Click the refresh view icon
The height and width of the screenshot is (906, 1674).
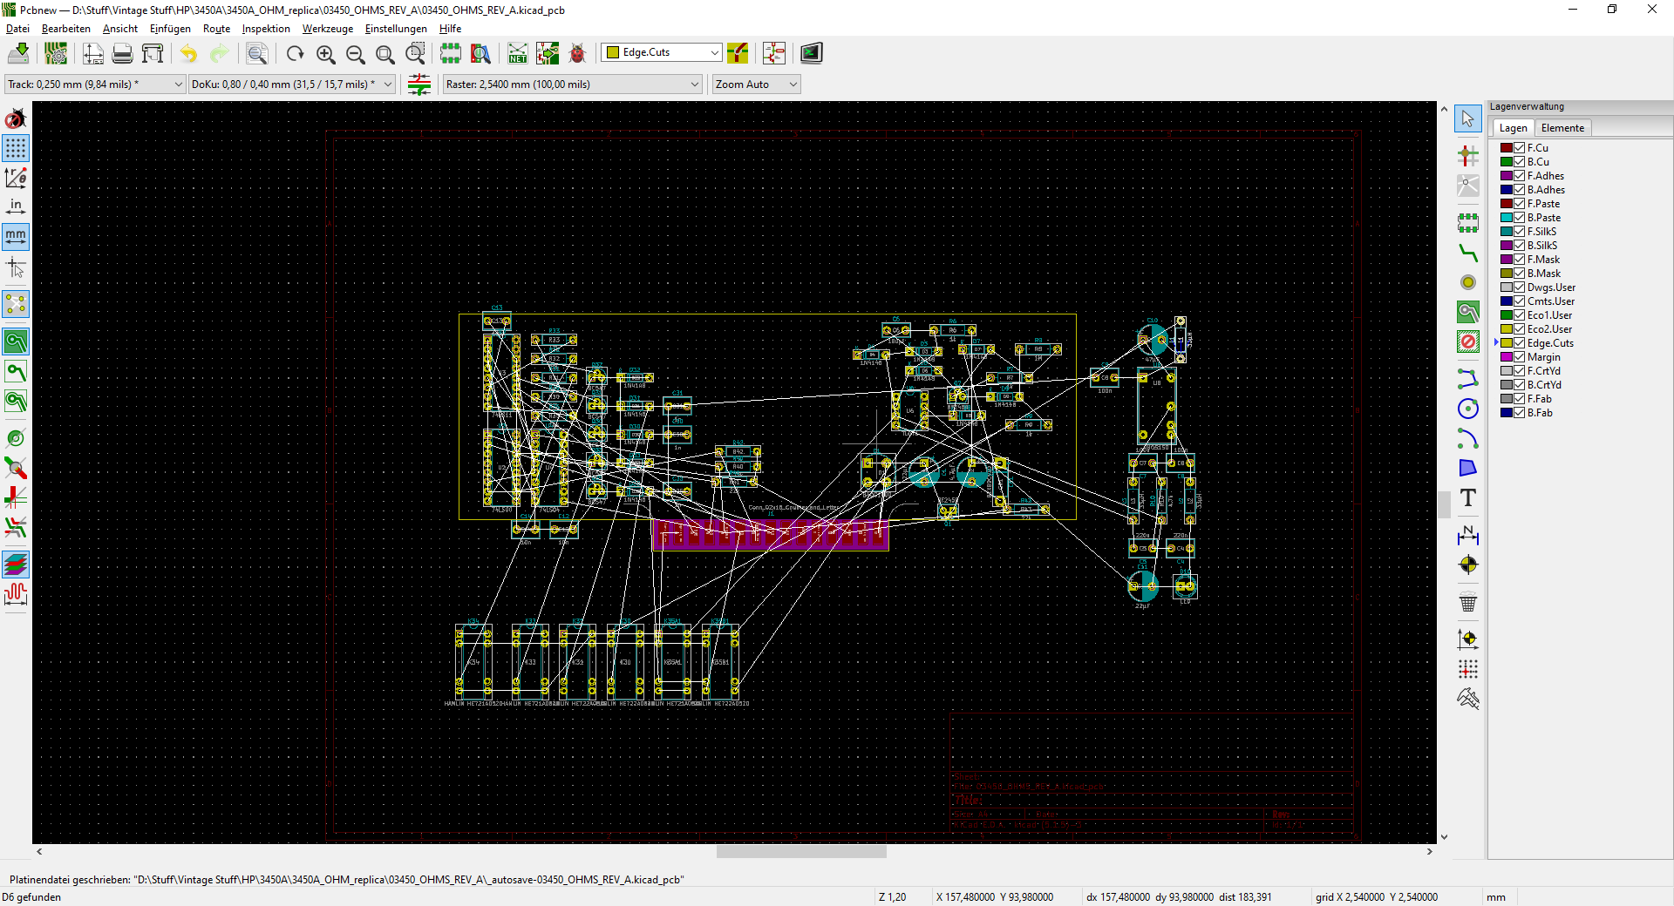tap(296, 53)
